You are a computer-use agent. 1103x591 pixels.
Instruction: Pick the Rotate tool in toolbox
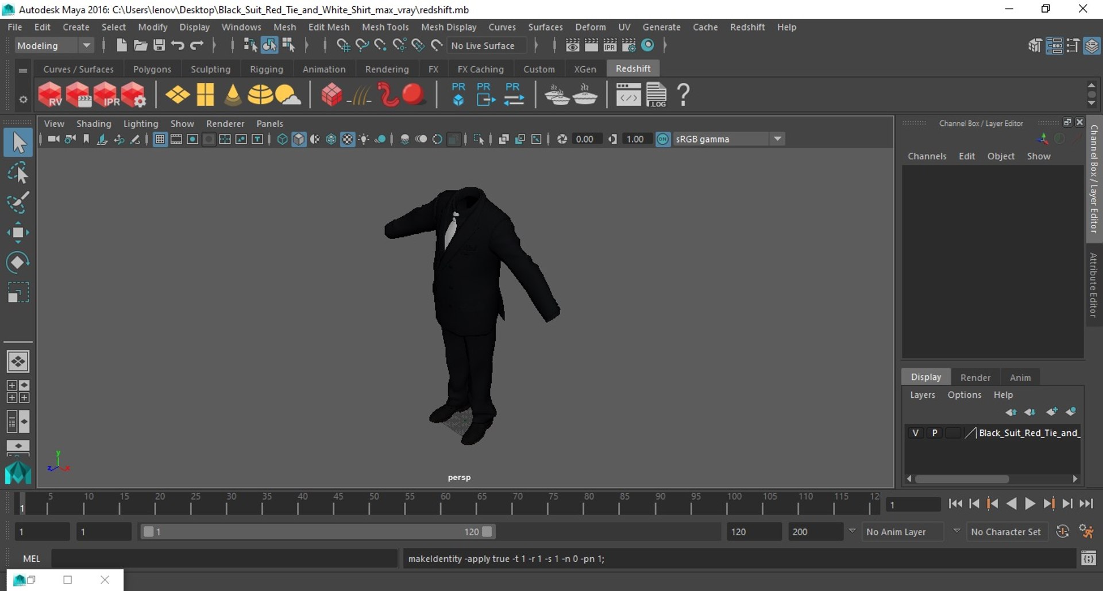pos(18,262)
